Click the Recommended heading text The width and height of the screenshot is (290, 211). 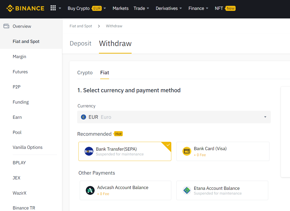point(94,134)
